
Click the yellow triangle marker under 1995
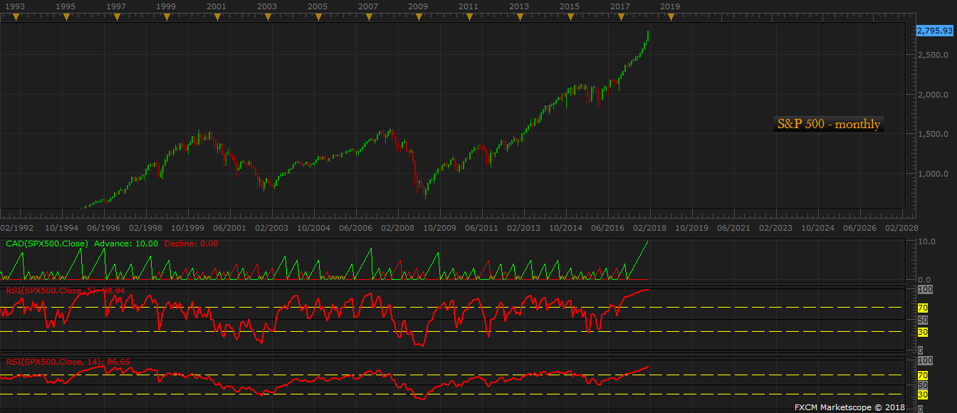pyautogui.click(x=66, y=18)
